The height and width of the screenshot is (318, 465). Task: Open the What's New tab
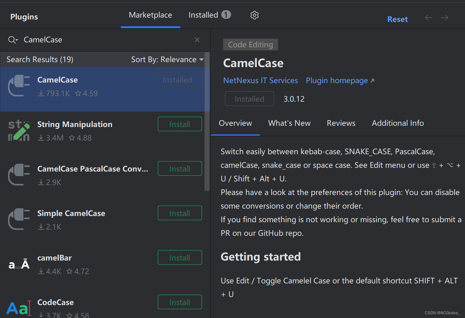click(289, 123)
